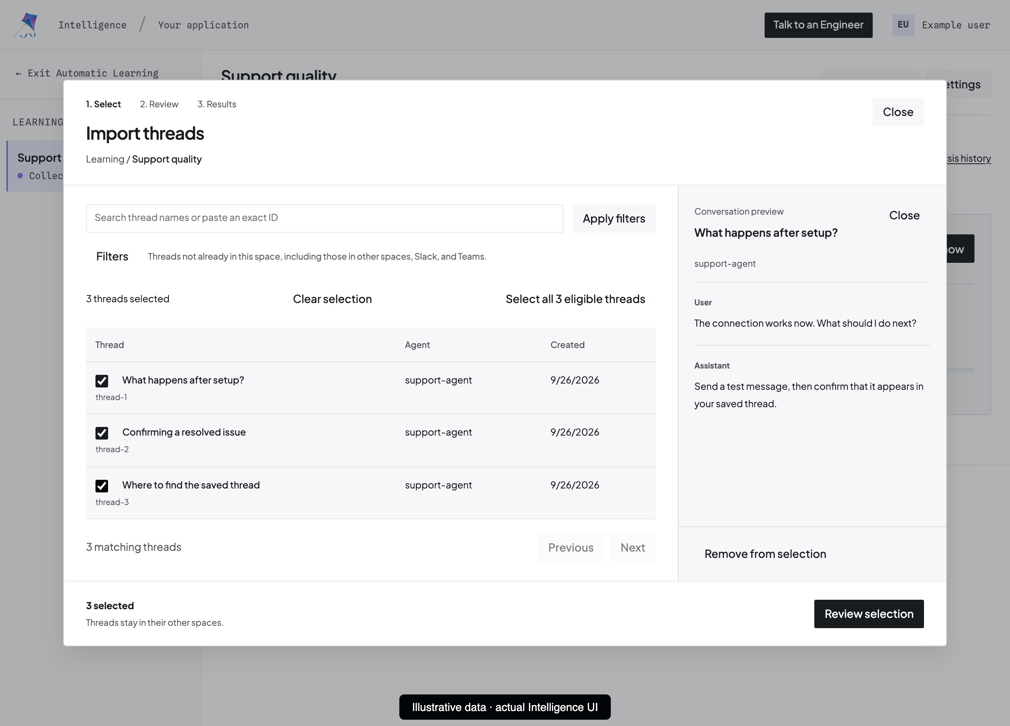1010x726 pixels.
Task: Open Your application breadcrumb
Action: pyautogui.click(x=203, y=25)
